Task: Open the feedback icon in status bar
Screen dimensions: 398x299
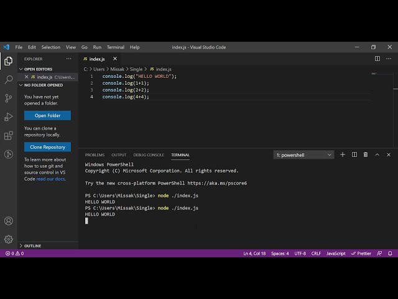Action: (379, 254)
